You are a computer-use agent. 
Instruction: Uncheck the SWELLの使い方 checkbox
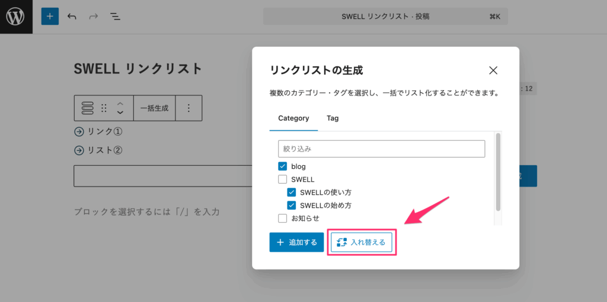point(292,192)
